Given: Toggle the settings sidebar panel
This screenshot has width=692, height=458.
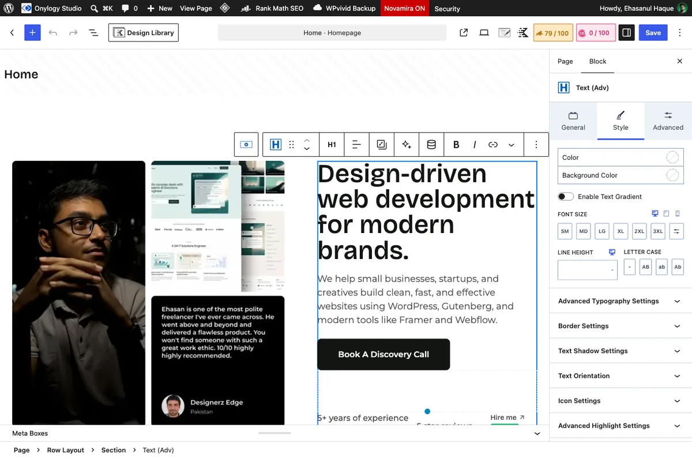Looking at the screenshot, I should (626, 33).
